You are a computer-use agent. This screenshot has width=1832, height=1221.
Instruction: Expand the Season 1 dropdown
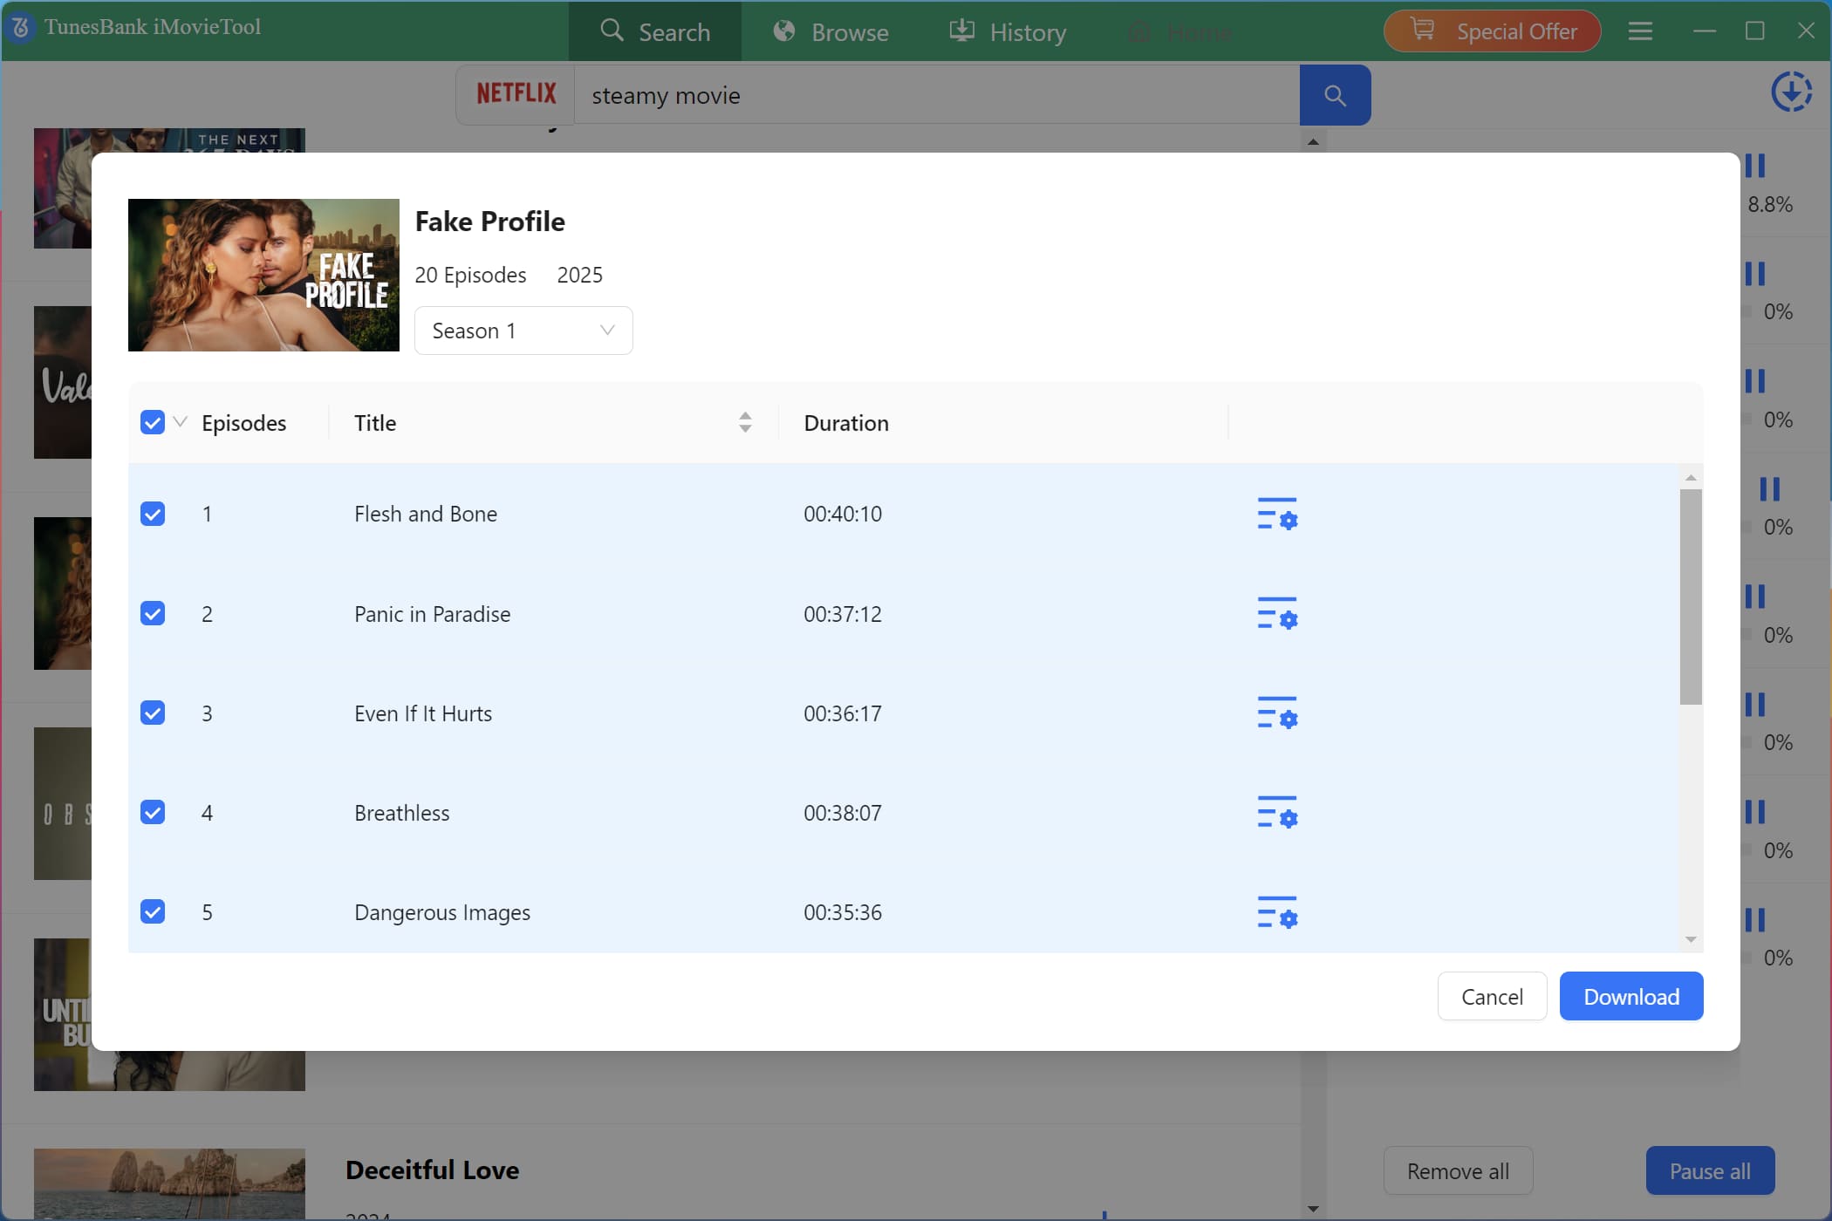(523, 331)
